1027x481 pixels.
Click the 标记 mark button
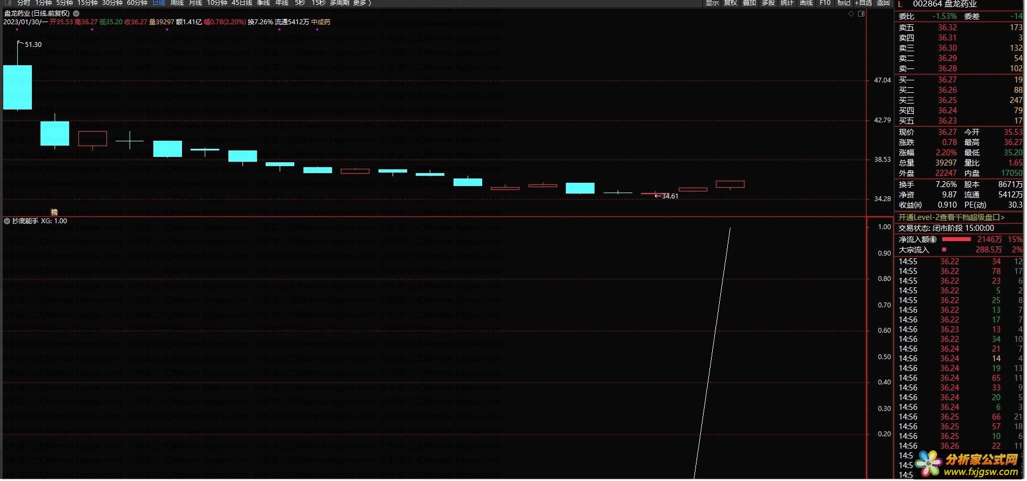pos(844,3)
